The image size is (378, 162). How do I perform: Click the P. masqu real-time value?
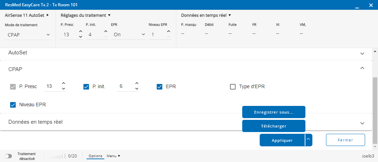click(x=183, y=33)
